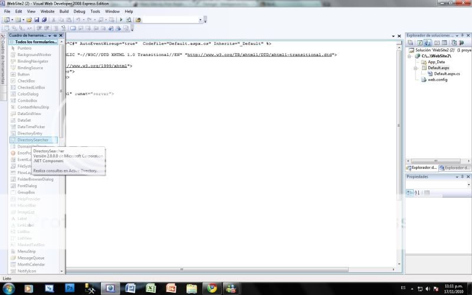Click the Open File folder icon

[29, 19]
